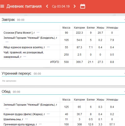The height and width of the screenshot is (126, 125).
Task: Click breakfast Жиры column header
Action: click(x=100, y=28)
